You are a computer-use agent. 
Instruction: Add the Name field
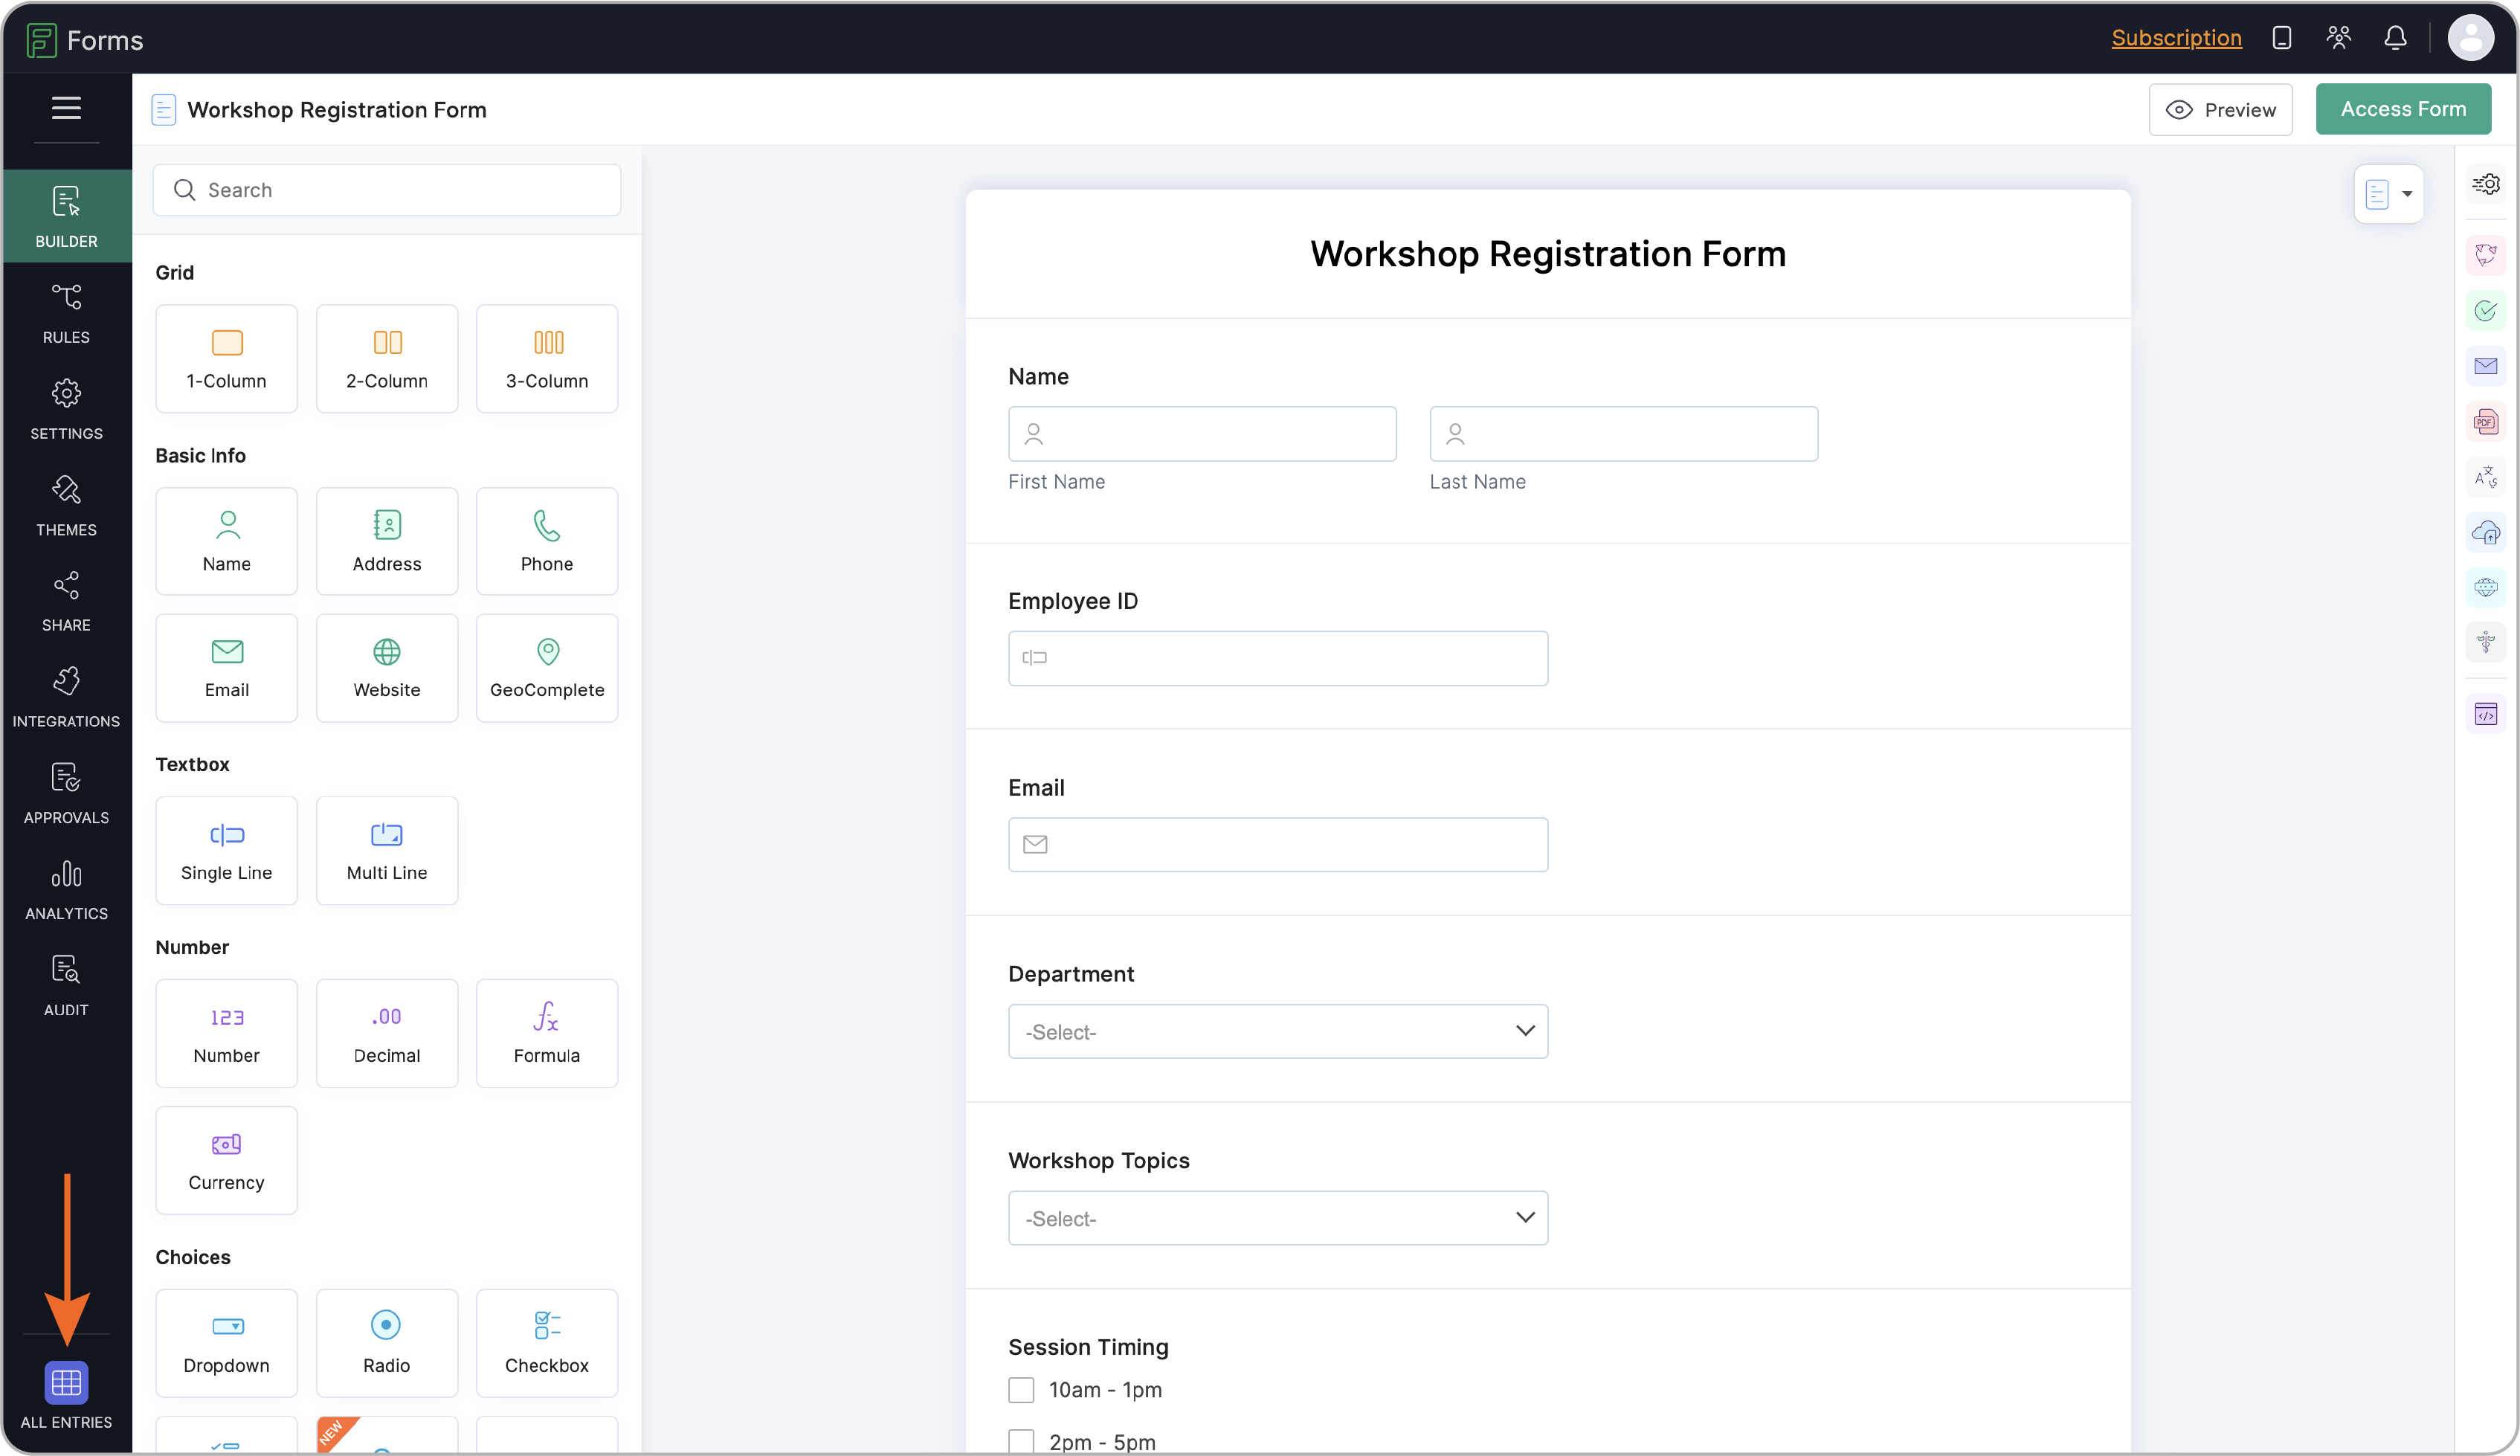226,541
